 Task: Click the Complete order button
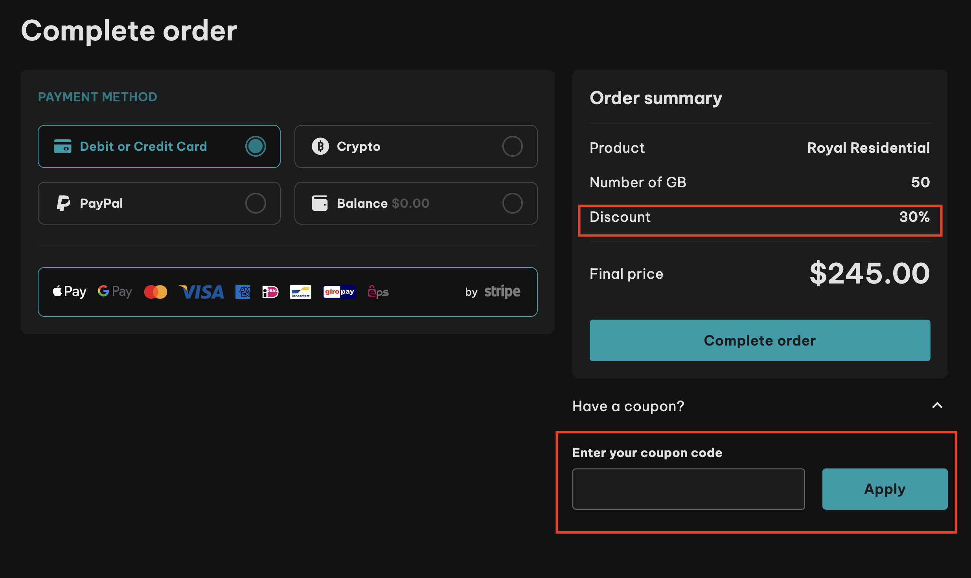pos(760,340)
